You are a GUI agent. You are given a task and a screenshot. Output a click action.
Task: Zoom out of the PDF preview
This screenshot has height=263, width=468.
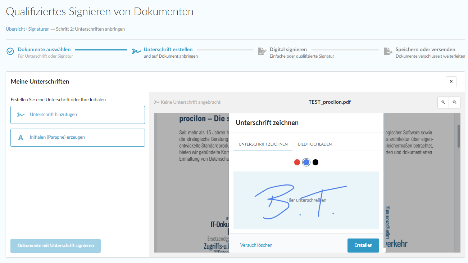pyautogui.click(x=455, y=102)
